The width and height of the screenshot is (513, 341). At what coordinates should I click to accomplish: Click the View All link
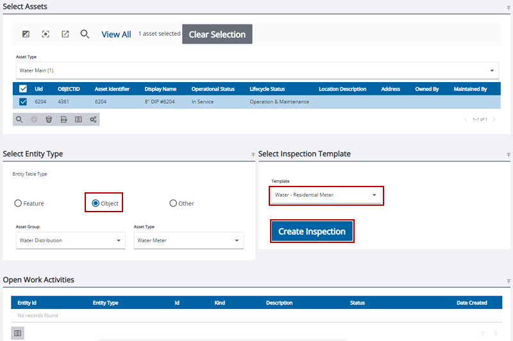116,34
